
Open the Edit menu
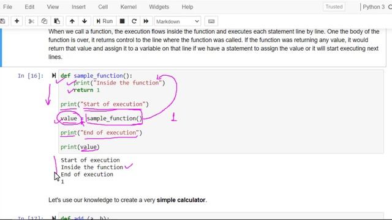pyautogui.click(x=29, y=7)
